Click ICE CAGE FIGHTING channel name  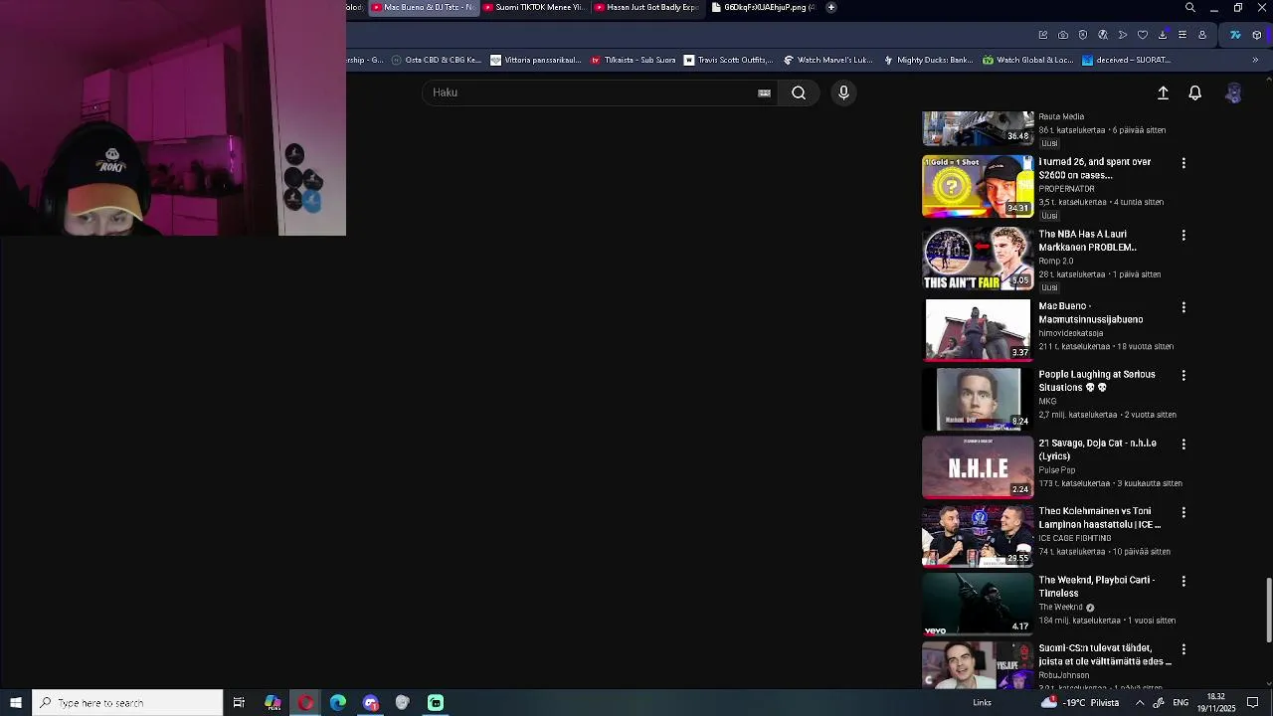(x=1074, y=538)
